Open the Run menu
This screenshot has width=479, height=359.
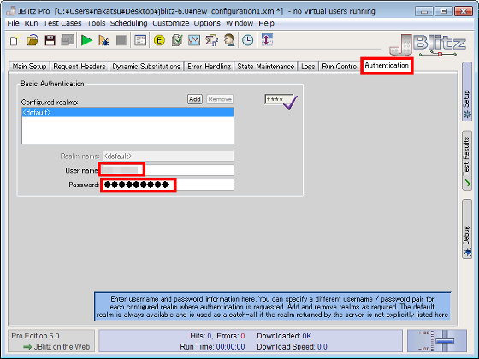tap(31, 23)
